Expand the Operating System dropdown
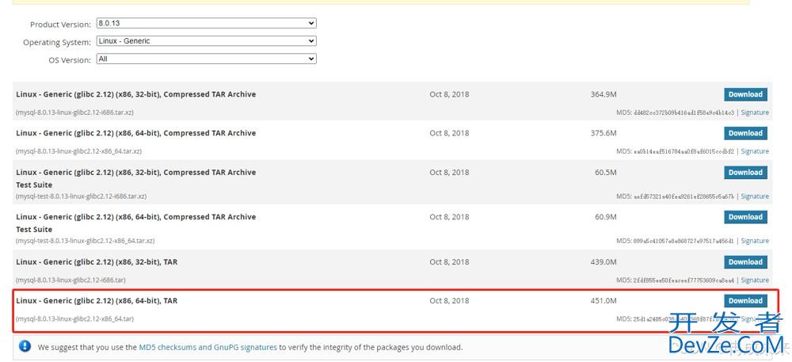 206,41
